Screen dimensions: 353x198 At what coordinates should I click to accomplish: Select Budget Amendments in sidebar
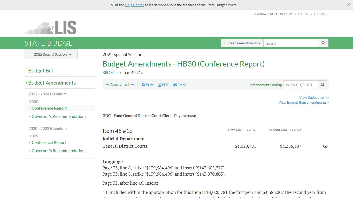tap(52, 83)
